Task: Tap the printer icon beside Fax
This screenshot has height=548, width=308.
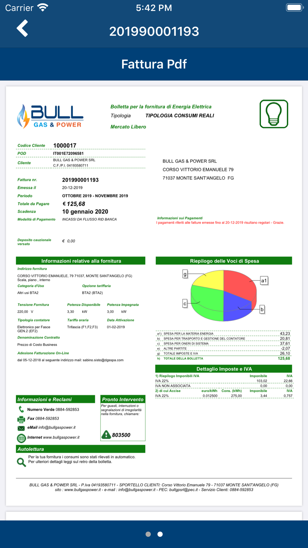Action: (21, 419)
